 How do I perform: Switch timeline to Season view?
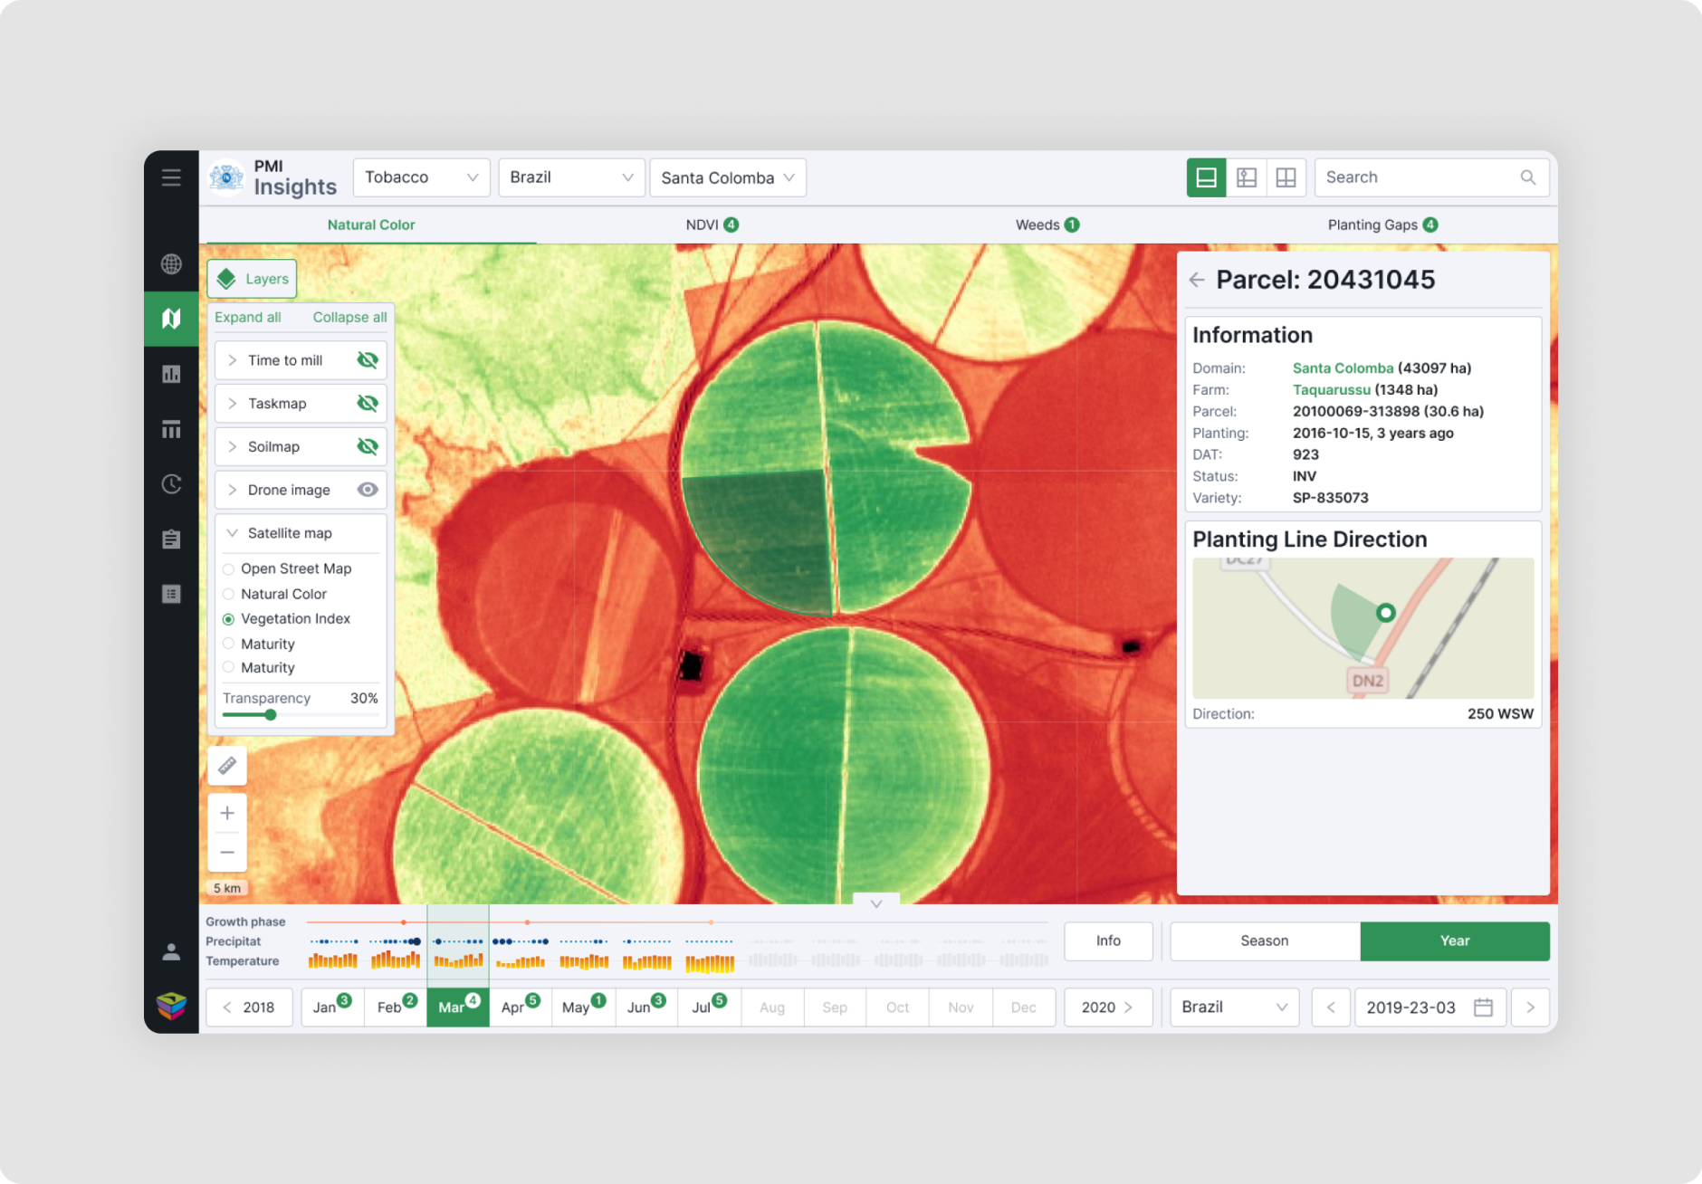(1264, 941)
